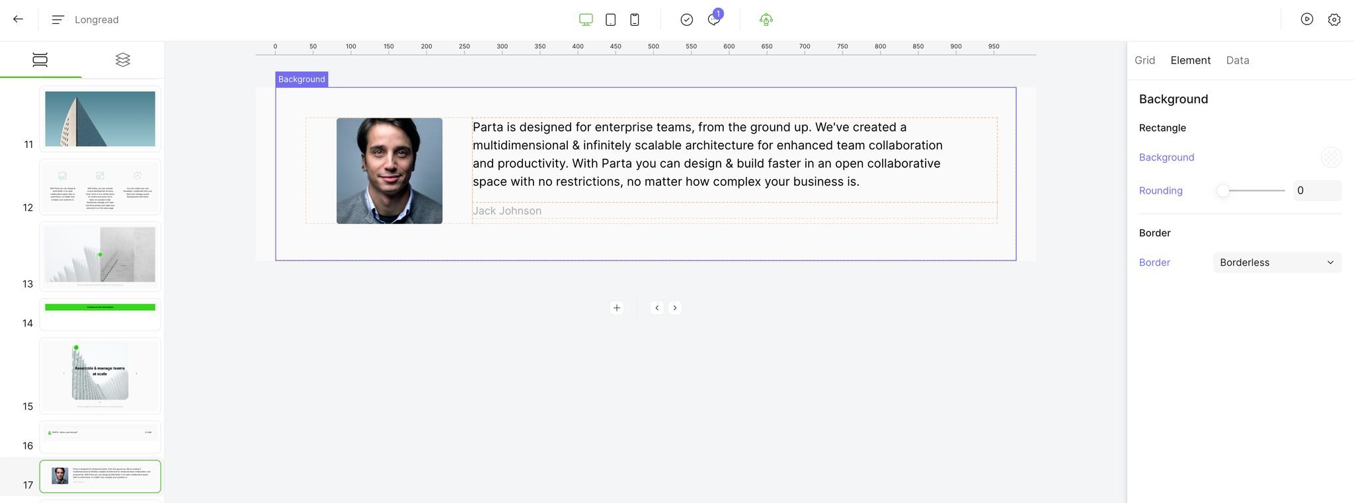Screen dimensions: 1354x503
Task: Go to next slide chevron
Action: tap(675, 308)
